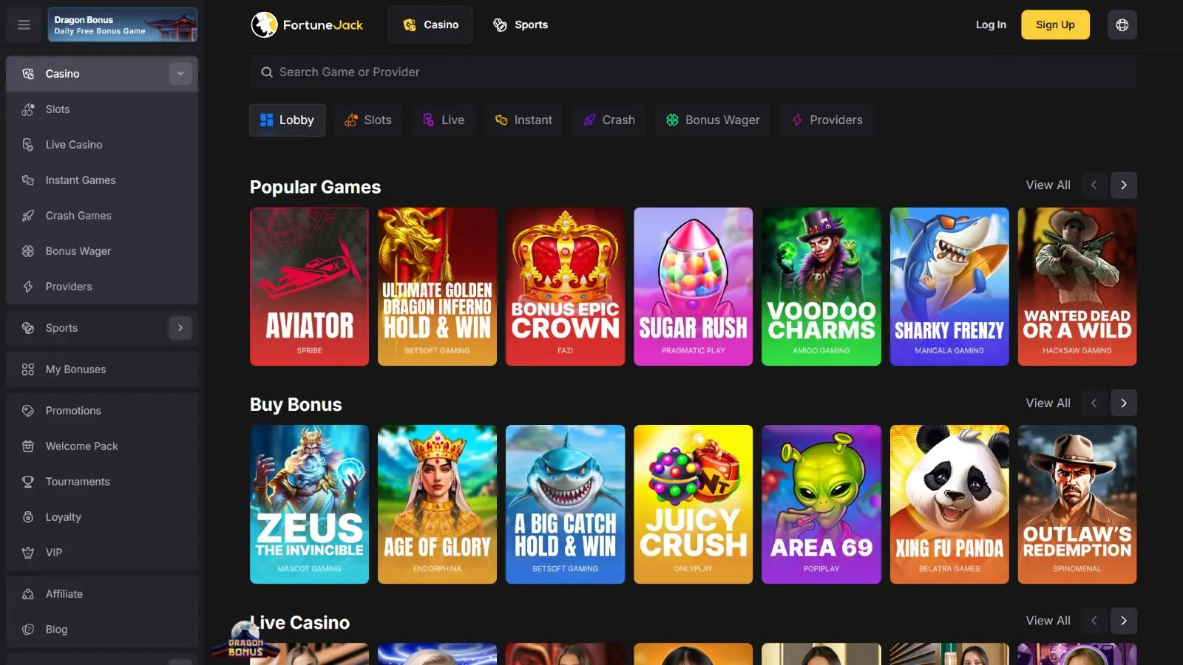Show next Buy Bonus games
This screenshot has width=1183, height=665.
pyautogui.click(x=1123, y=403)
